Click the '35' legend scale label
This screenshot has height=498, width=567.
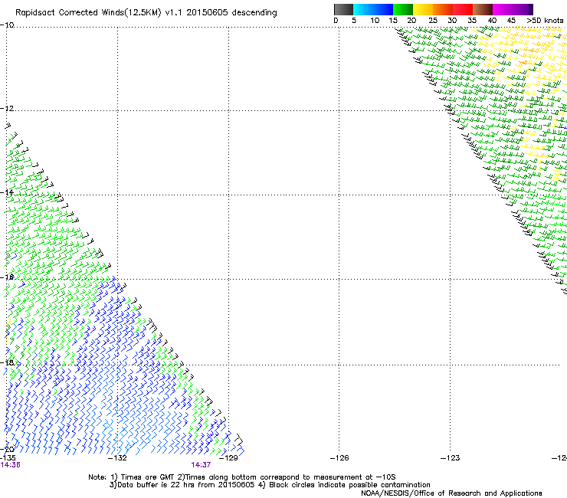(x=472, y=21)
